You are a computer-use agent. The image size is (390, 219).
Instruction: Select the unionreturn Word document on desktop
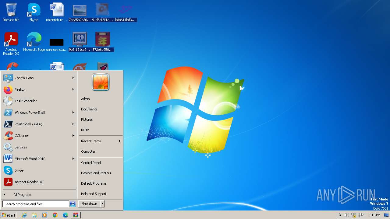(x=57, y=12)
